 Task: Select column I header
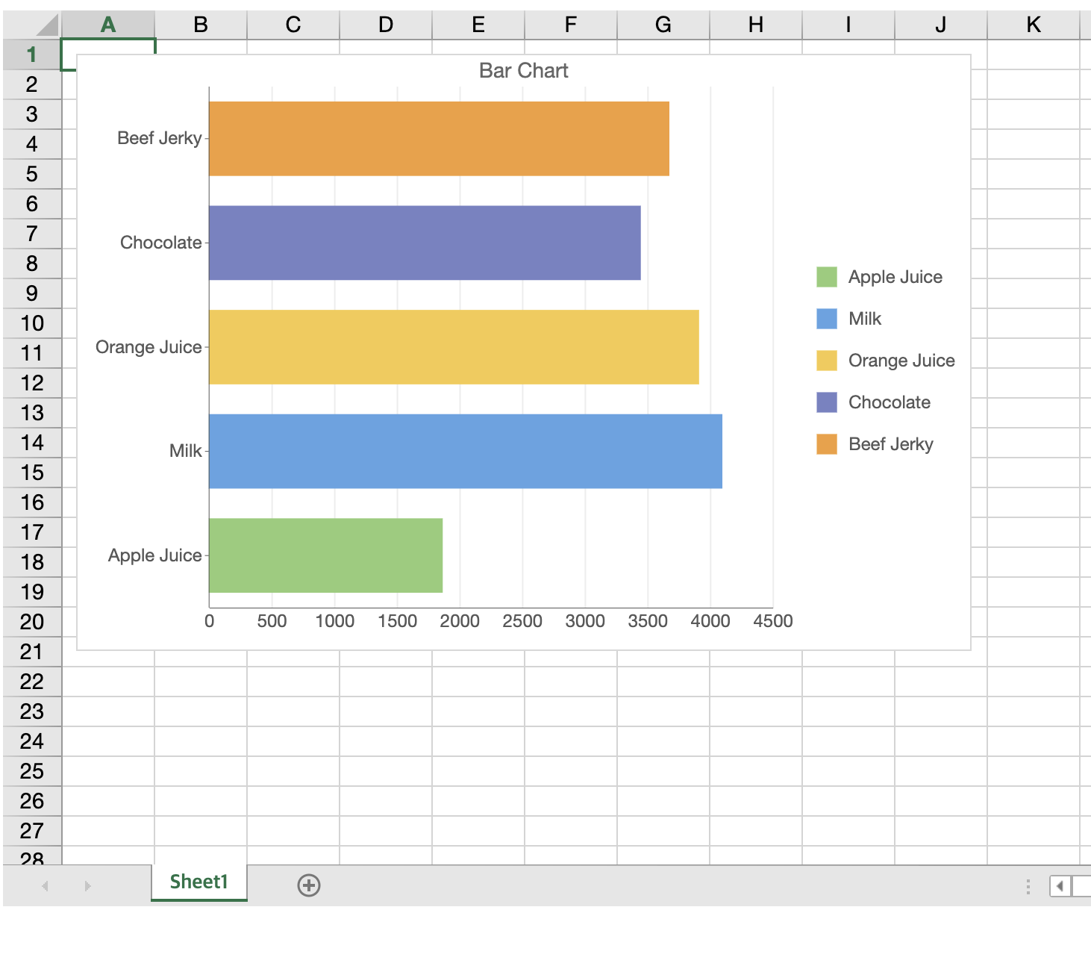pyautogui.click(x=848, y=25)
